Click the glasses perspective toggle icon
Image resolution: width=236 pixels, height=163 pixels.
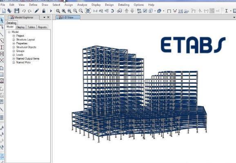(119, 11)
